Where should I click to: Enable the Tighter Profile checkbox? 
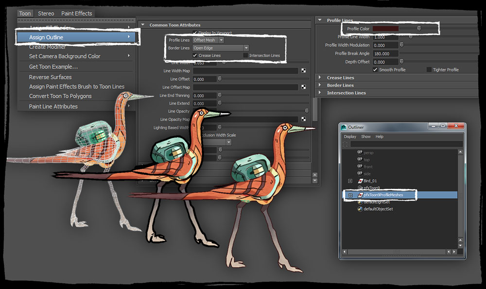coord(429,69)
